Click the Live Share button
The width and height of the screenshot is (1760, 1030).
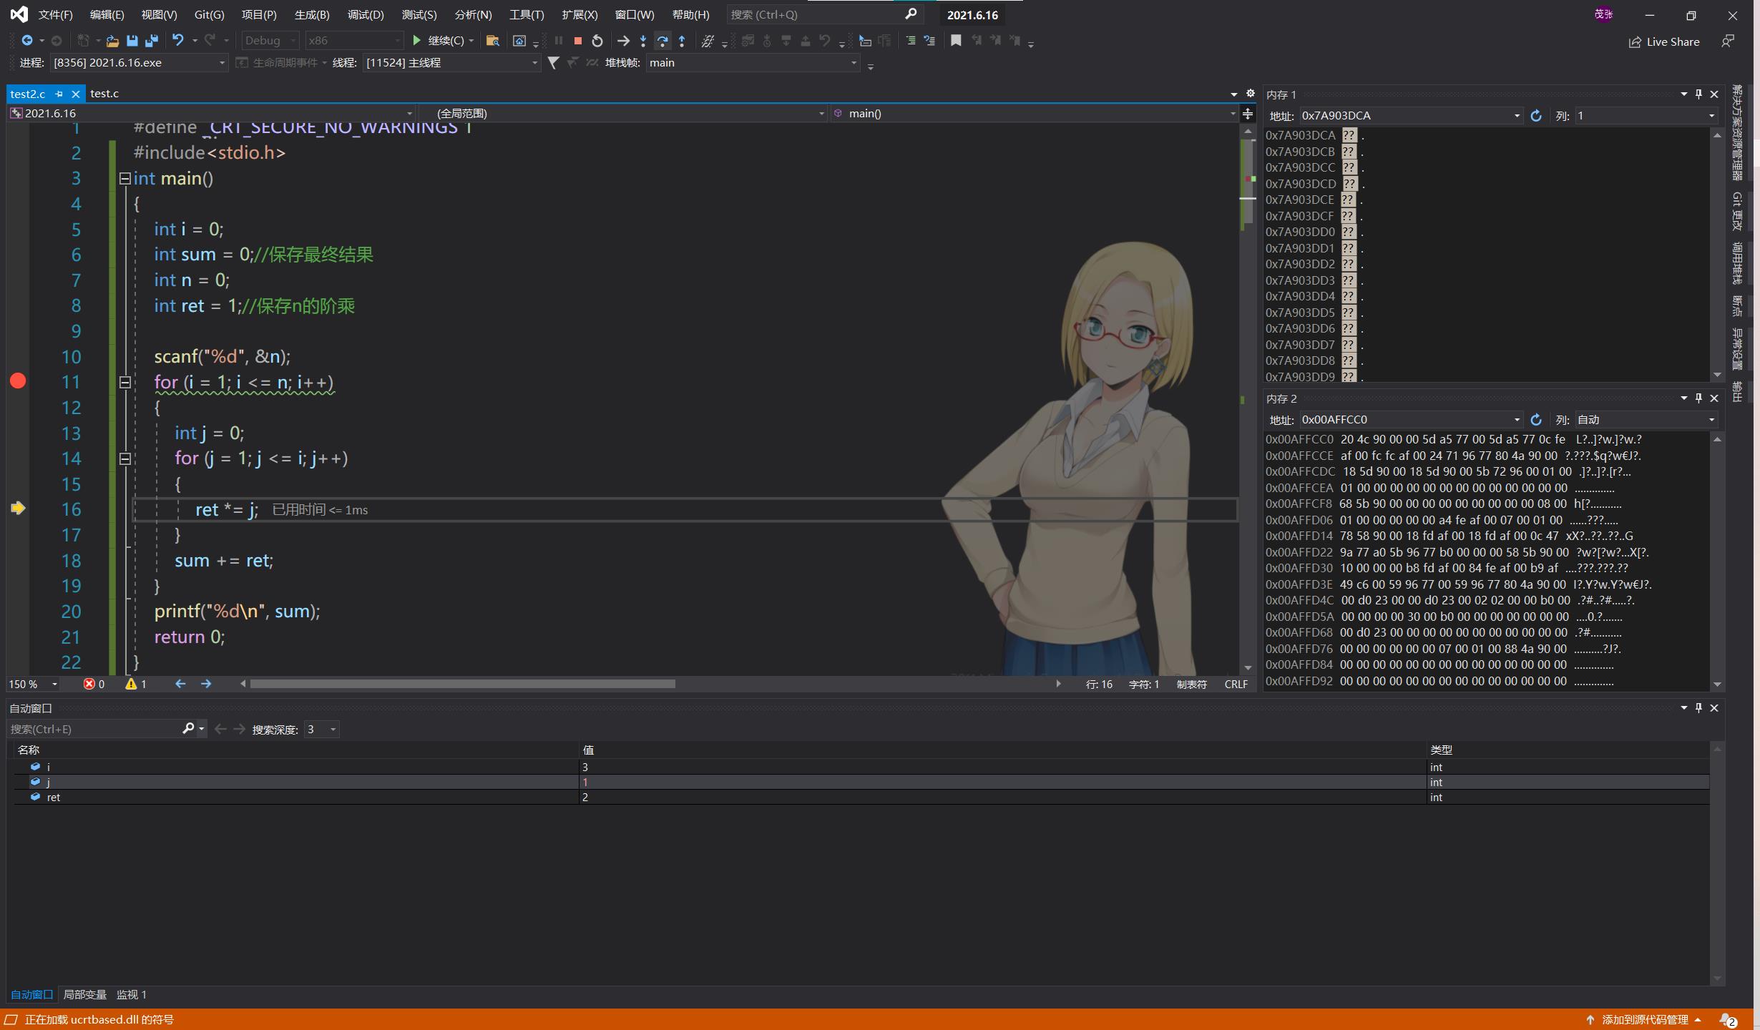pos(1669,41)
